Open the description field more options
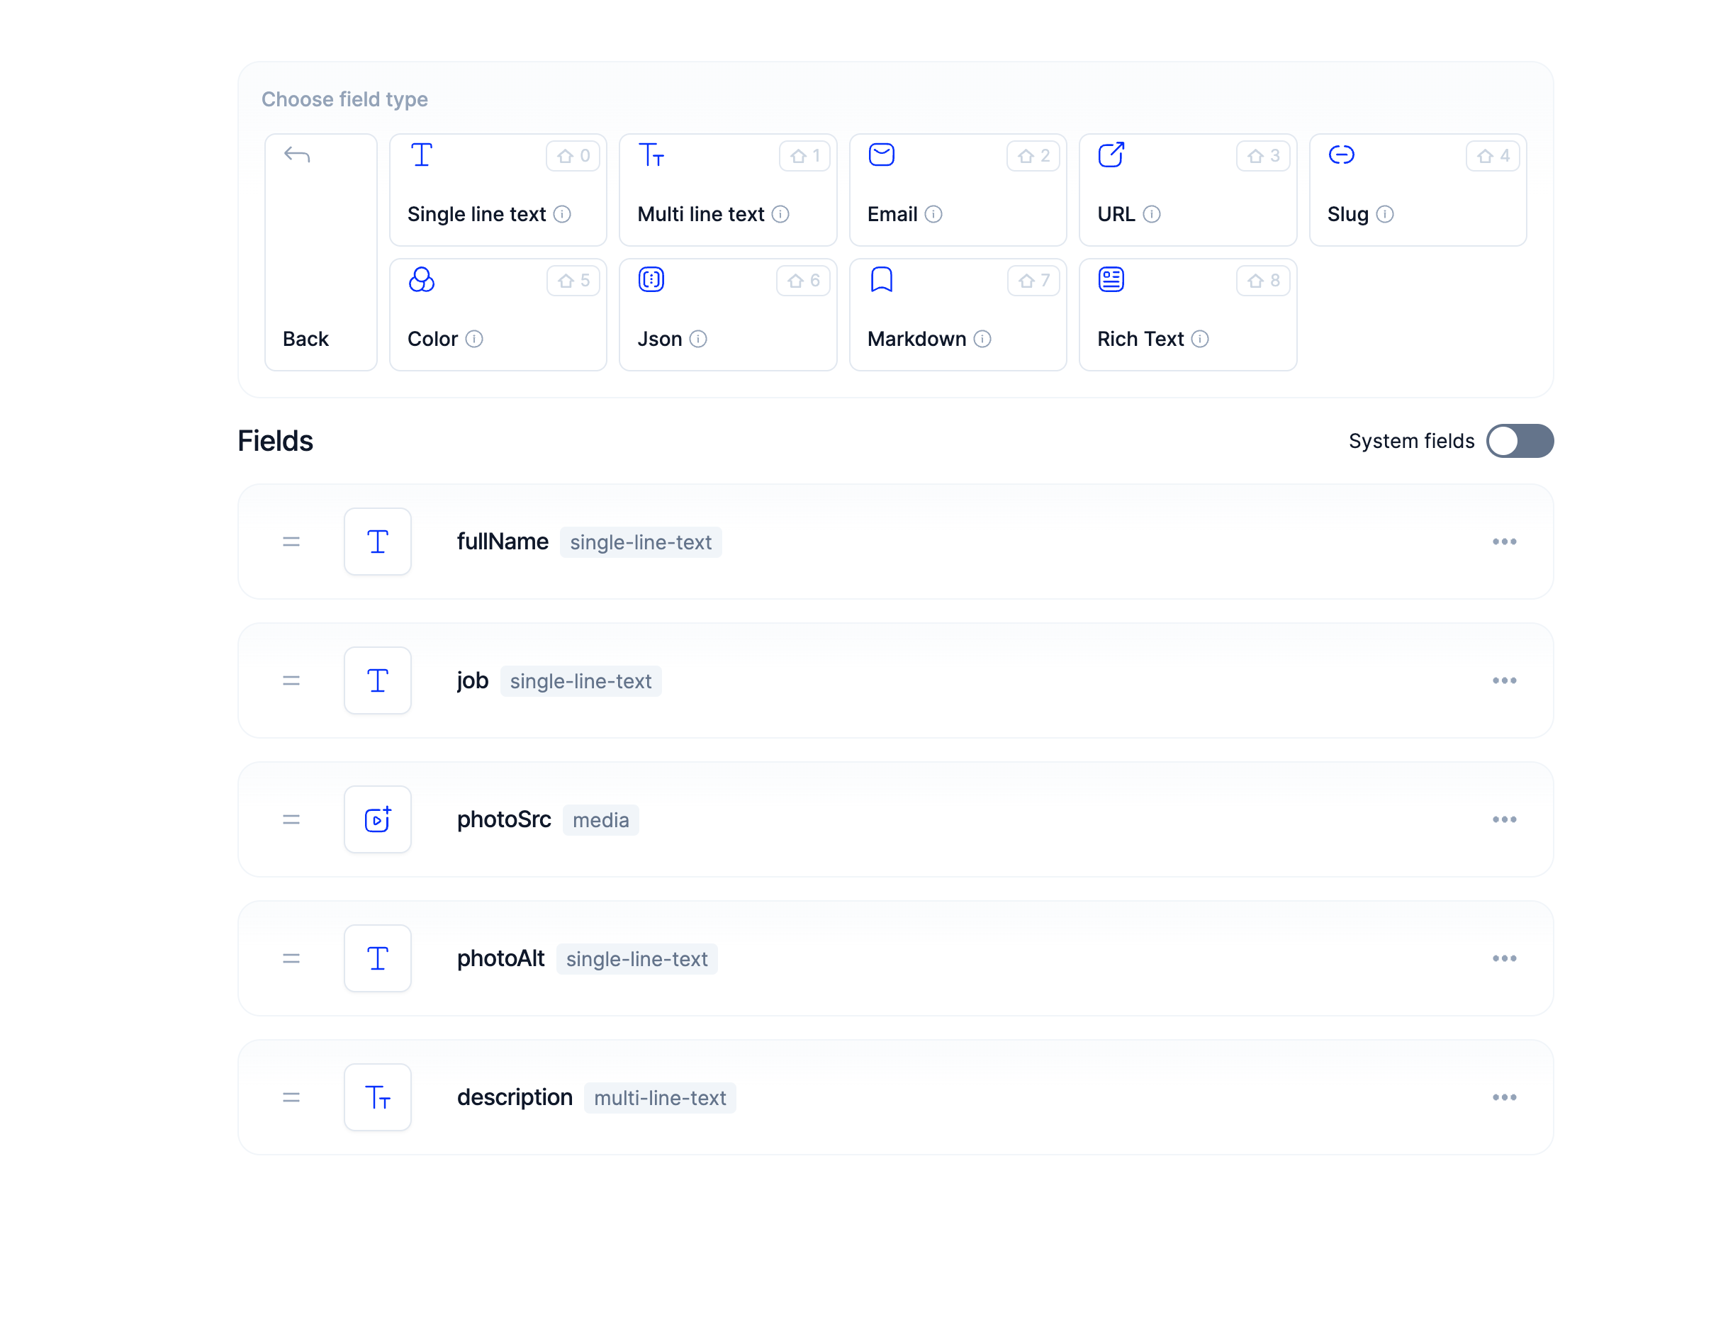Image resolution: width=1711 pixels, height=1317 pixels. (1503, 1098)
